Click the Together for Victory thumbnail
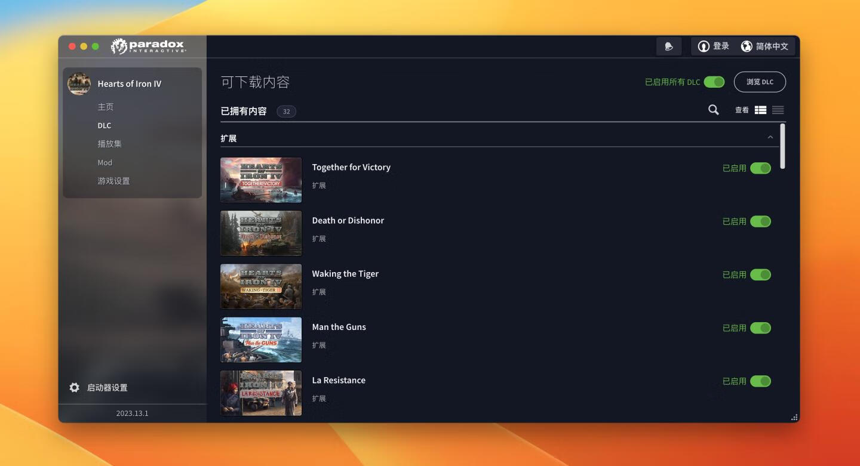Screen dimensions: 860x466 pyautogui.click(x=261, y=180)
